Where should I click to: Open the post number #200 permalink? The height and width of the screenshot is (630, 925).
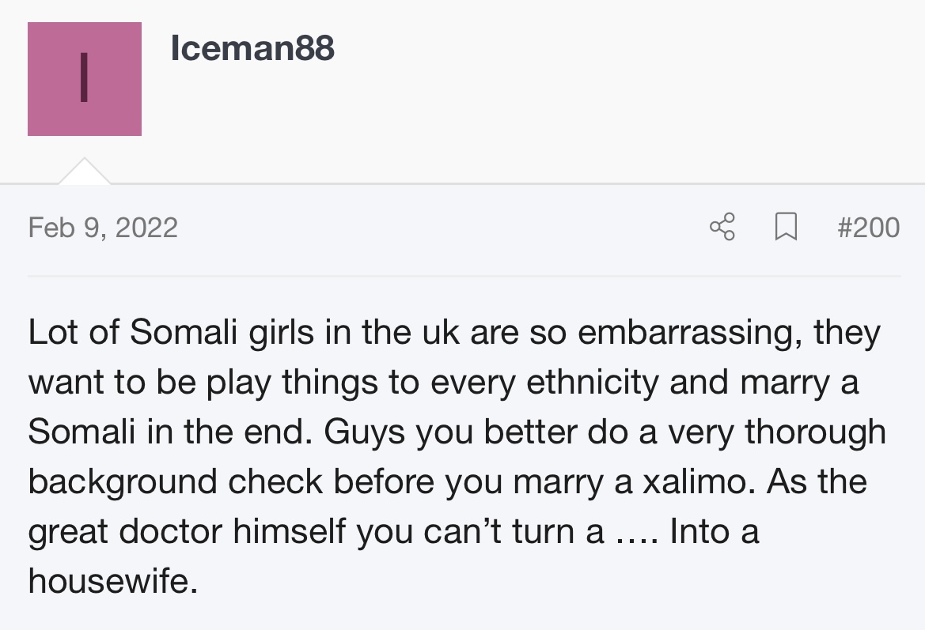868,228
